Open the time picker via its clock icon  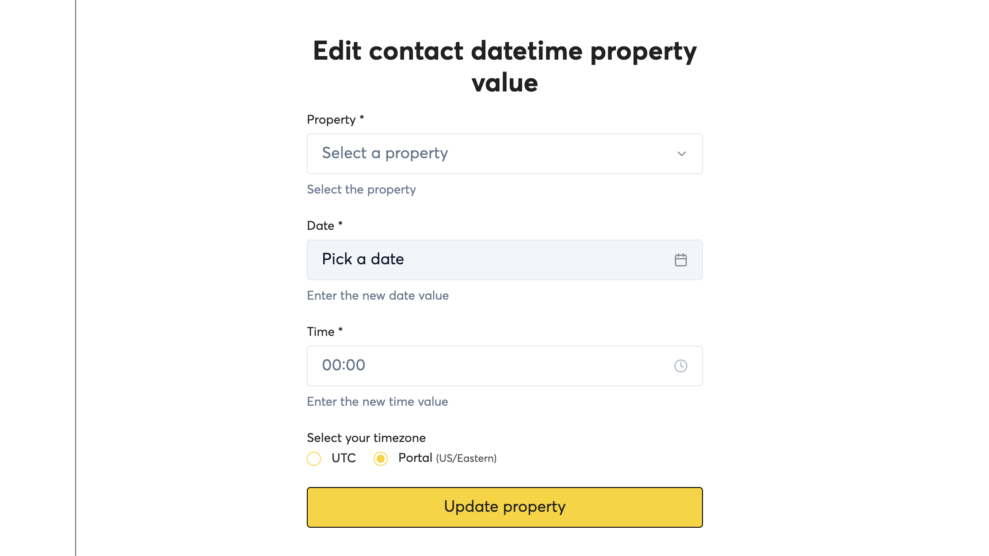click(x=681, y=366)
